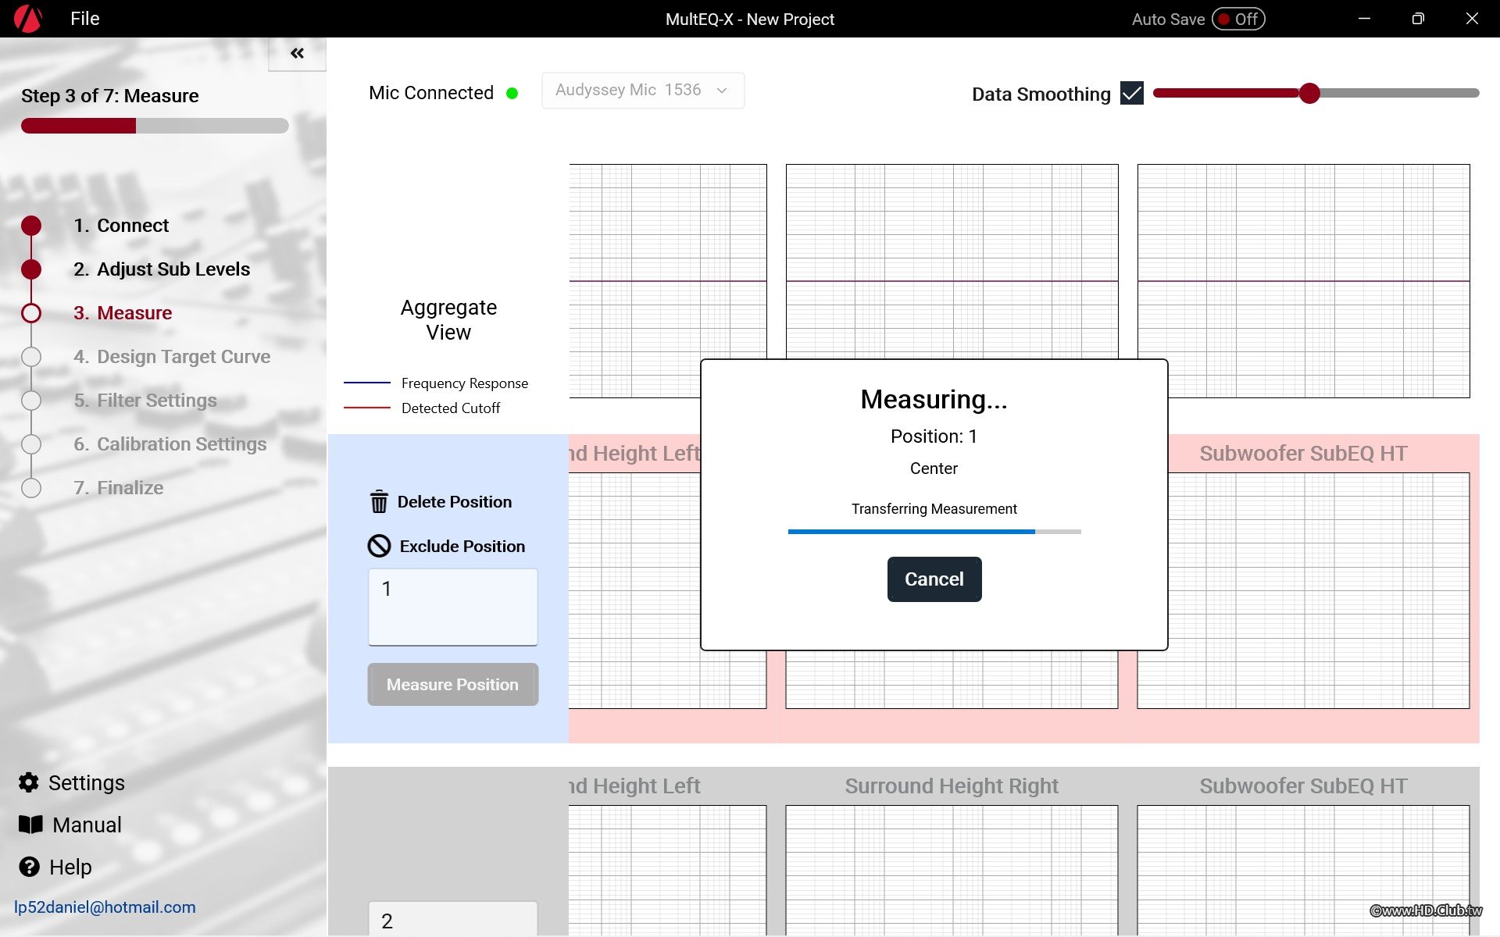Click the Audyssey logo icon
Viewport: 1500px width, 937px height.
point(28,19)
